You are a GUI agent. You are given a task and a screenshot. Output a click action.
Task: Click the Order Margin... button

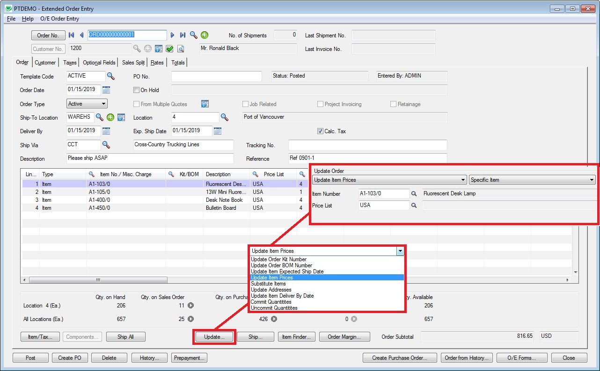pos(345,336)
